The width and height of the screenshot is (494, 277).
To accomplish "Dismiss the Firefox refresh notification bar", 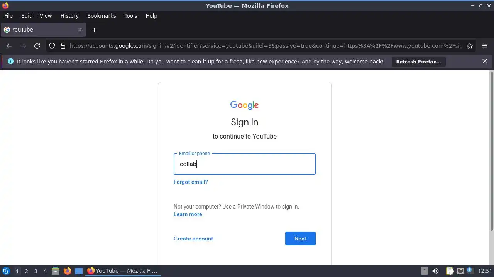I will (x=485, y=62).
